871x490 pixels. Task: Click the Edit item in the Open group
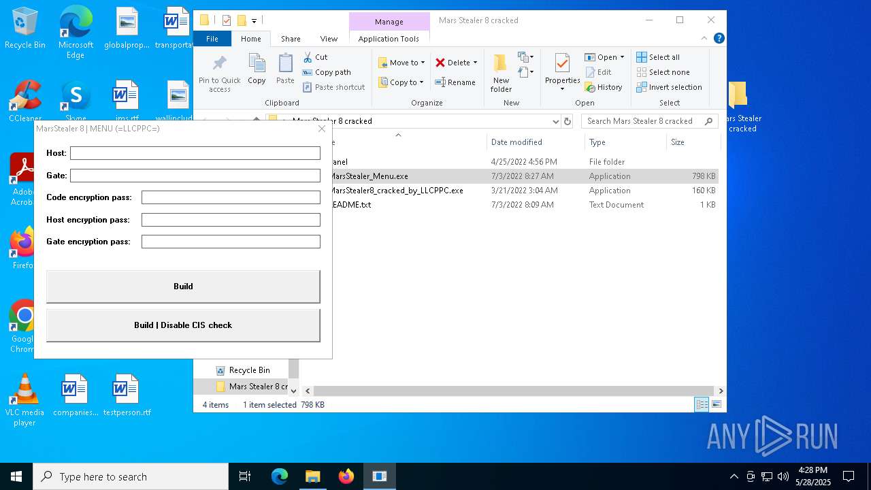coord(597,72)
